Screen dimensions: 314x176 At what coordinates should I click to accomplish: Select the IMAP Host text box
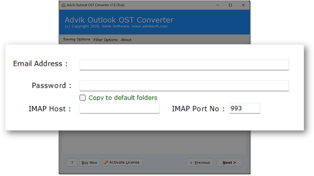(119, 108)
